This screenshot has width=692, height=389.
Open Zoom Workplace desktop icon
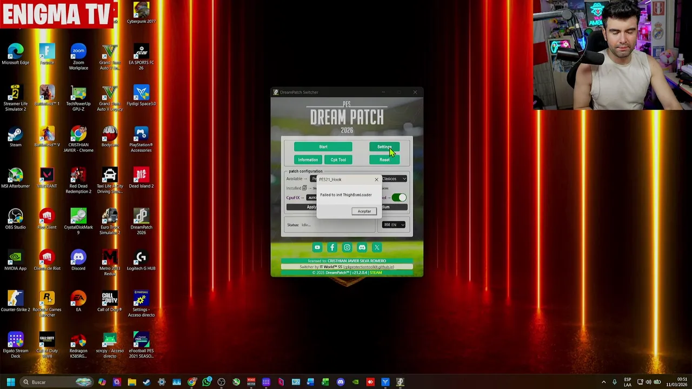78,57
